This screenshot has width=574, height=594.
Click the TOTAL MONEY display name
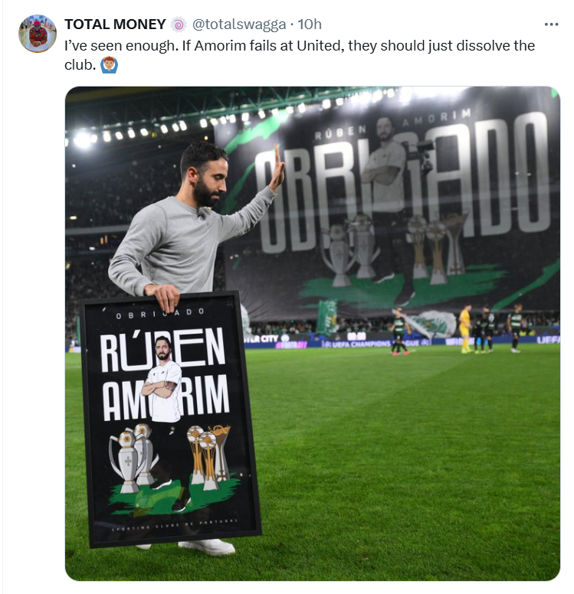(x=115, y=24)
